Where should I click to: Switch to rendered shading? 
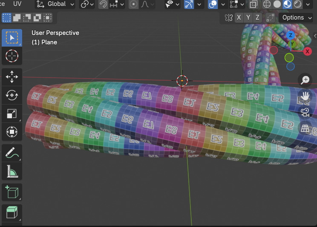(297, 4)
